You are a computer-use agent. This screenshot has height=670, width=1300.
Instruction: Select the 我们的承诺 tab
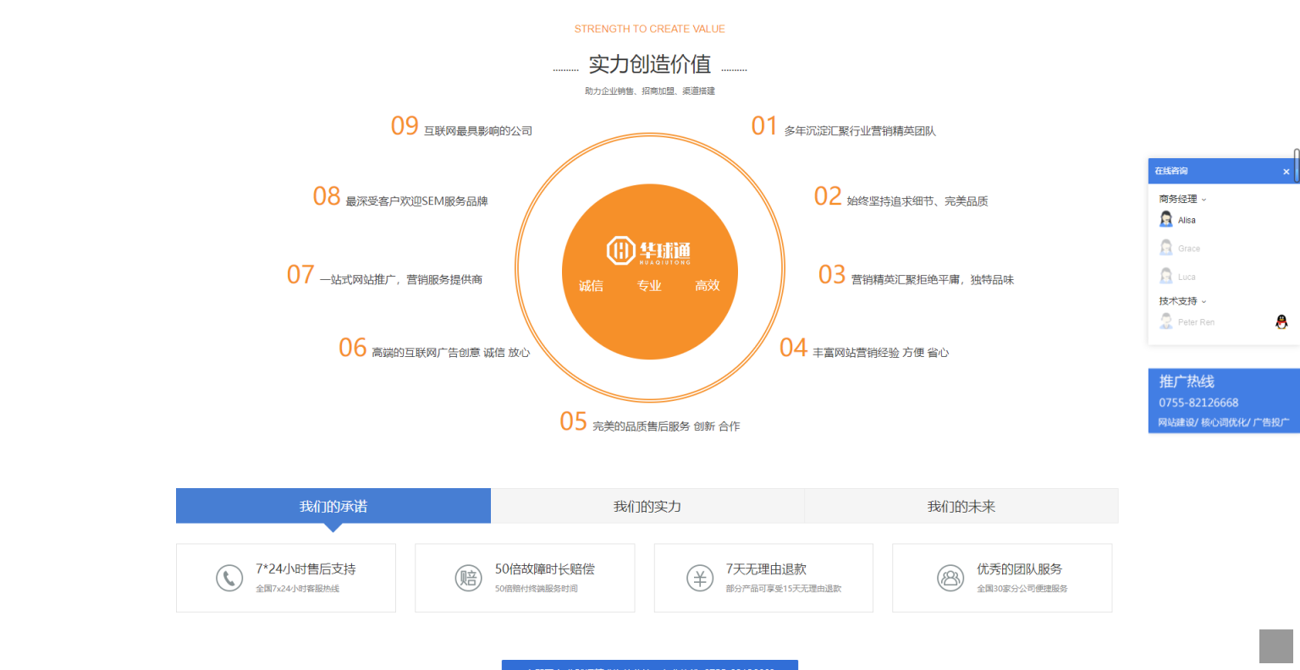pyautogui.click(x=333, y=506)
